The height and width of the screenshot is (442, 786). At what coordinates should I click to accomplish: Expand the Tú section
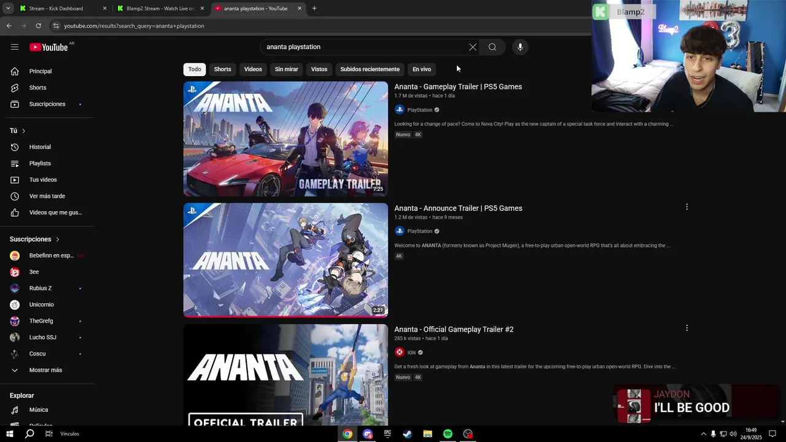click(18, 131)
